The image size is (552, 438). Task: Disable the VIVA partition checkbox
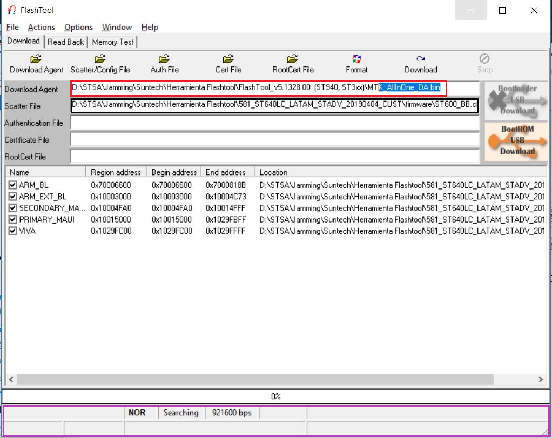point(13,231)
